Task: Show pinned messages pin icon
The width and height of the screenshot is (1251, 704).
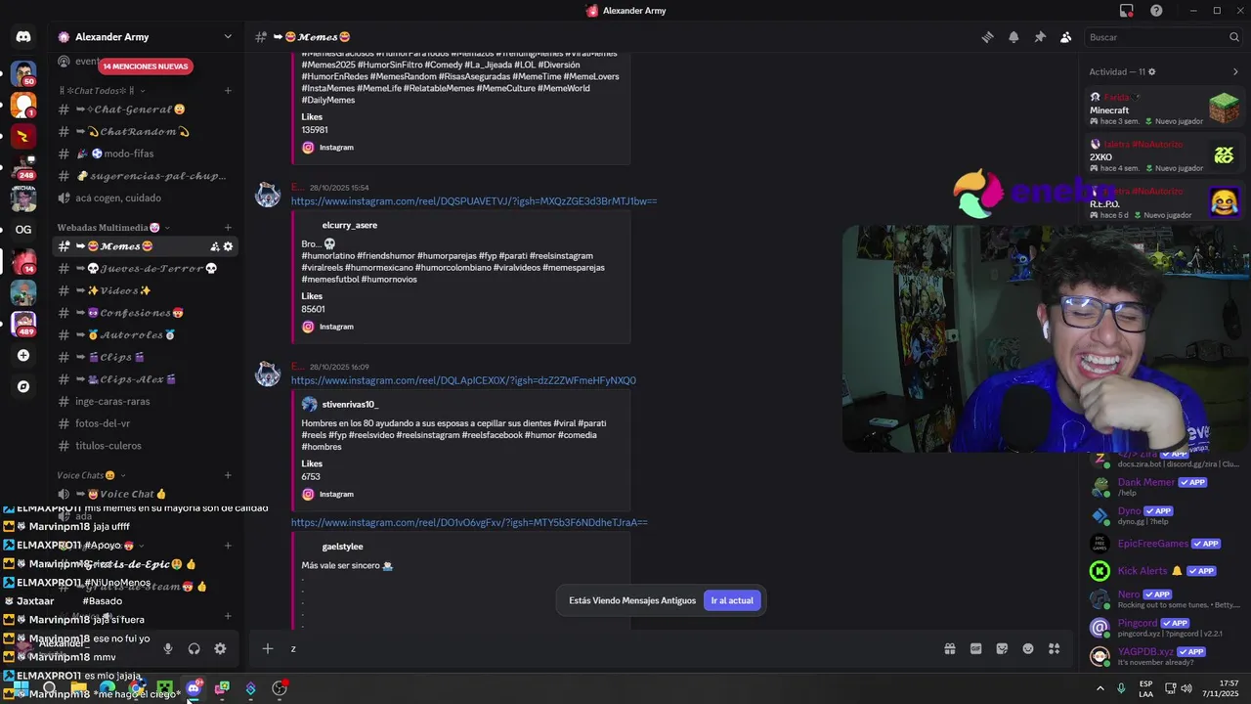Action: pyautogui.click(x=1040, y=37)
